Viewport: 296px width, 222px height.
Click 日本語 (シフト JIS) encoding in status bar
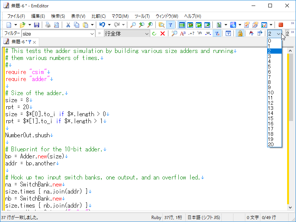pyautogui.click(x=204, y=218)
